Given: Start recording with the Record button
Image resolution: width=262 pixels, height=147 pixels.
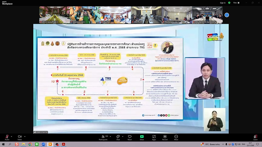Looking at the screenshot, I should [x=165, y=137].
